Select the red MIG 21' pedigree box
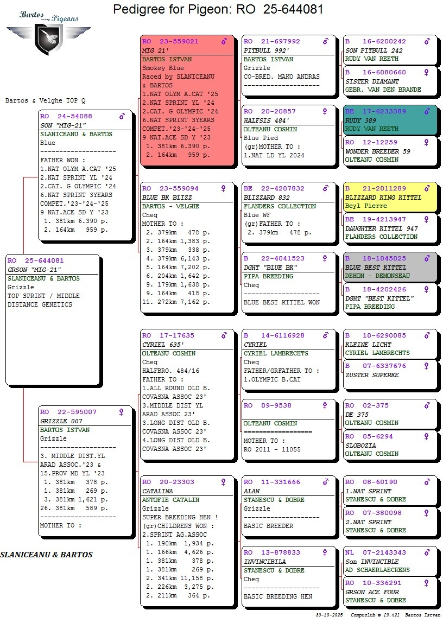Viewport: 443px width, 636px height. pos(187,100)
